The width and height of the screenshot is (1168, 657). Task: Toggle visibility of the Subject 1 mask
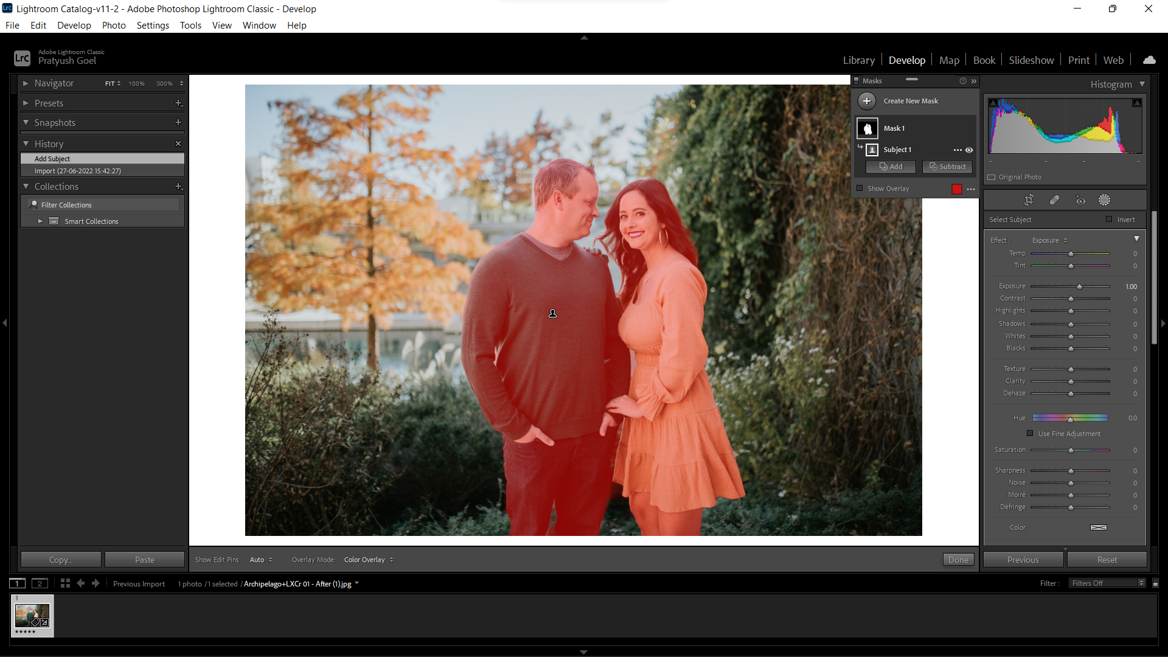tap(969, 150)
